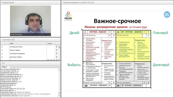Click the user status icon for Исмаилова Галия

coord(57,47)
